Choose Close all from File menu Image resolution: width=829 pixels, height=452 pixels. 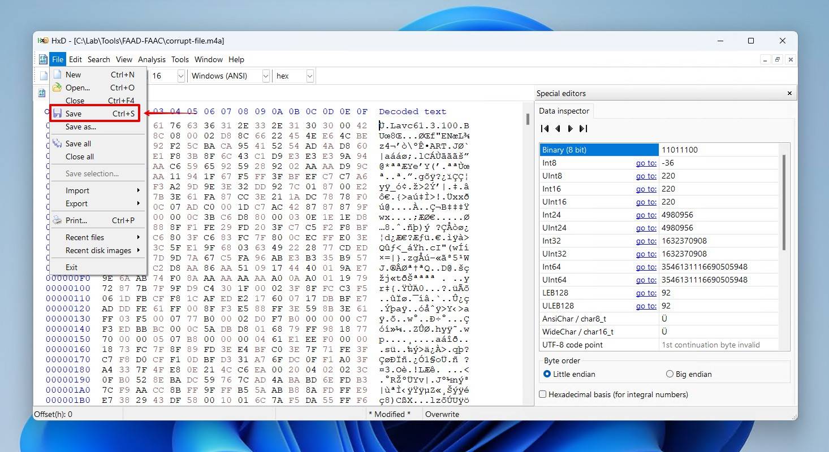coord(98,157)
